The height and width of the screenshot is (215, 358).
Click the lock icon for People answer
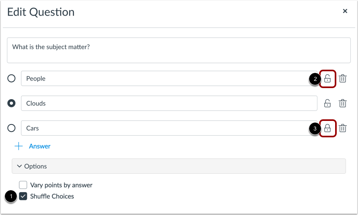[327, 78]
